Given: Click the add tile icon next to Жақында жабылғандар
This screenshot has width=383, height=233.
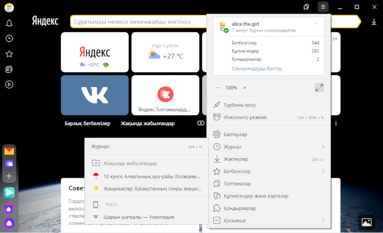Looking at the screenshot, I should [x=201, y=123].
